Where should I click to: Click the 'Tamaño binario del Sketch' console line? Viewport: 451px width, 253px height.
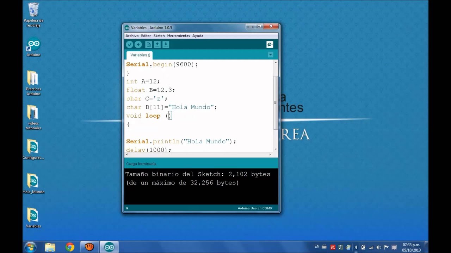coord(198,174)
